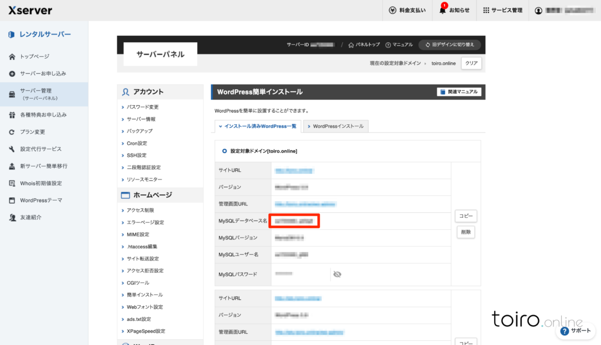This screenshot has height=345, width=601.
Task: Switch to WordPressインストール tab
Action: point(335,126)
